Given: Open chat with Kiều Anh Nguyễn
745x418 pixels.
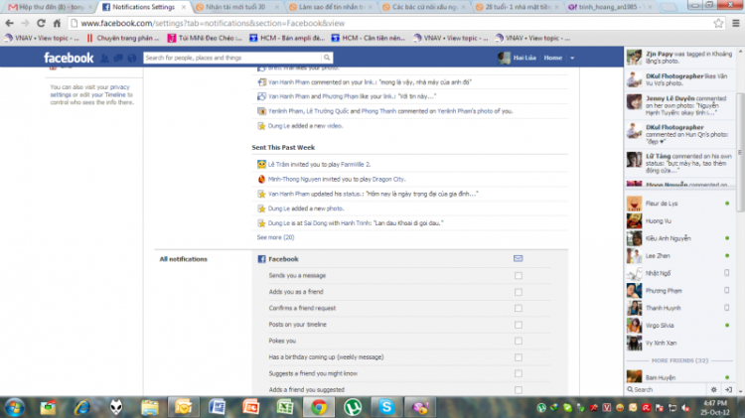Looking at the screenshot, I should 679,238.
